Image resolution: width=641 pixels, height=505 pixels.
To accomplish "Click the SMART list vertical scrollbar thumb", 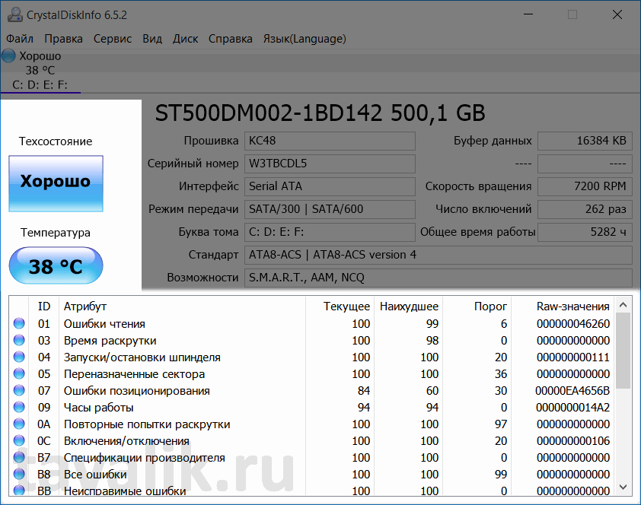I will 623,351.
